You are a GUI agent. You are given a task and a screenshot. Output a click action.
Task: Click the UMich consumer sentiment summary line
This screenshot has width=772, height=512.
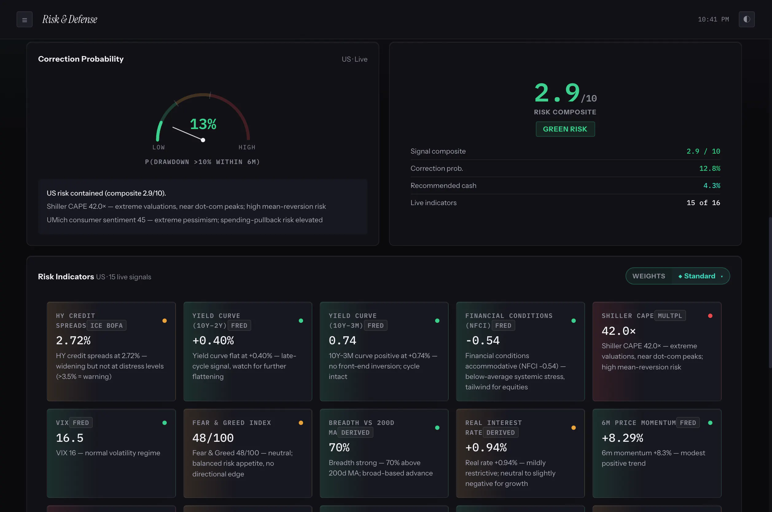click(x=185, y=220)
